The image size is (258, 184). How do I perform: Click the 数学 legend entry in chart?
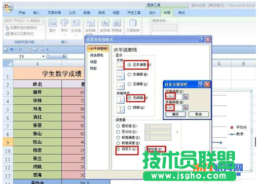[x=236, y=134]
